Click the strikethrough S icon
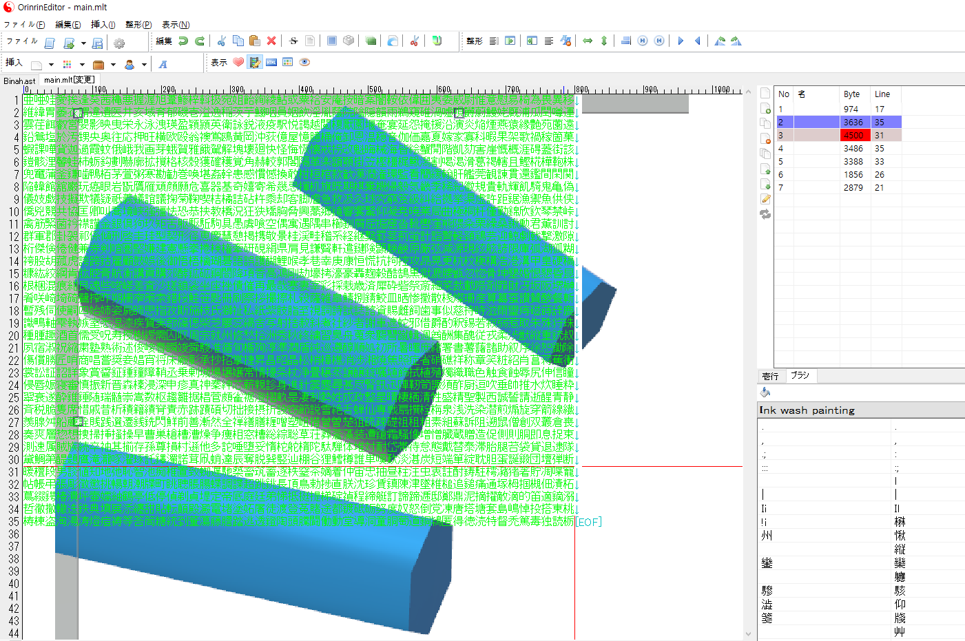 [x=293, y=41]
